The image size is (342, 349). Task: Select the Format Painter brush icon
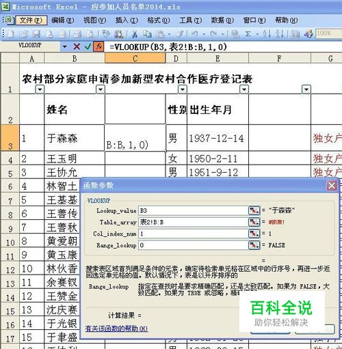(x=179, y=34)
